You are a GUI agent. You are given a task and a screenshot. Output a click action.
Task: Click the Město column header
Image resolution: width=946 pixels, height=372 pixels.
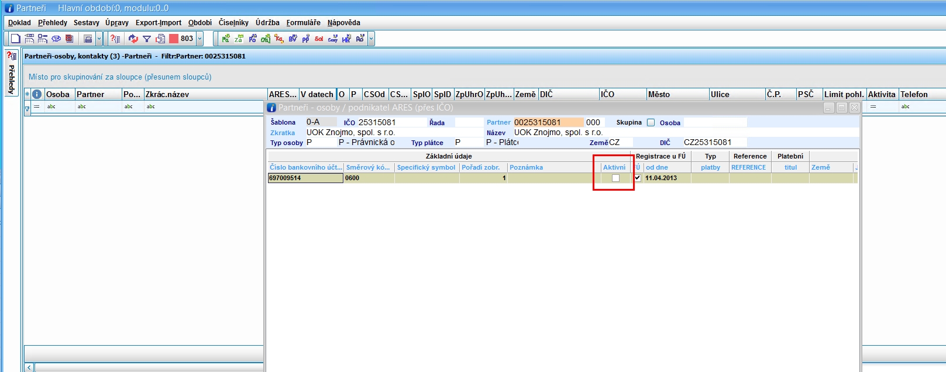tap(659, 94)
